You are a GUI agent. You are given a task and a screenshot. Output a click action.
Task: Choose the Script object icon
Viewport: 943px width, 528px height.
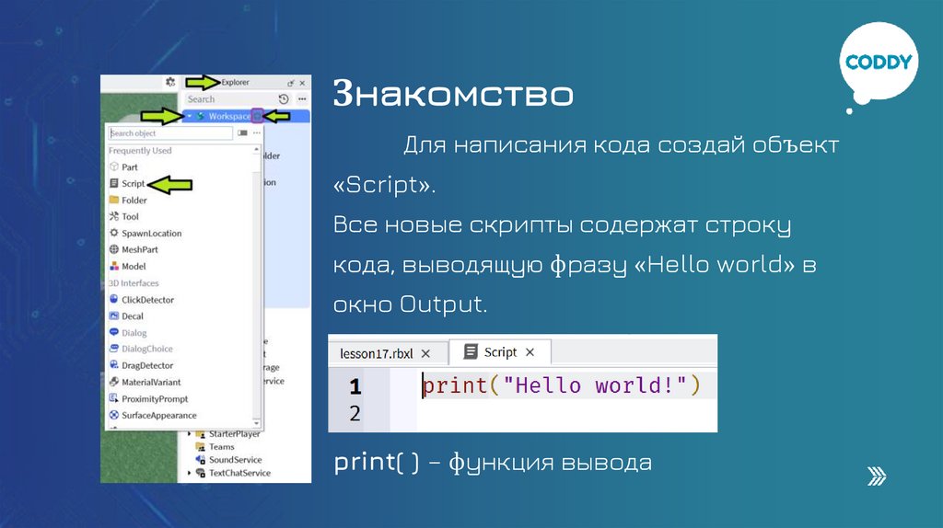(x=114, y=183)
